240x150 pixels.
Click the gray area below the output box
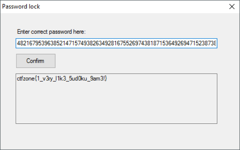[x=116, y=135]
